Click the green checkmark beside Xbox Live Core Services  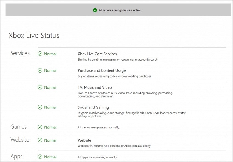coord(41,54)
